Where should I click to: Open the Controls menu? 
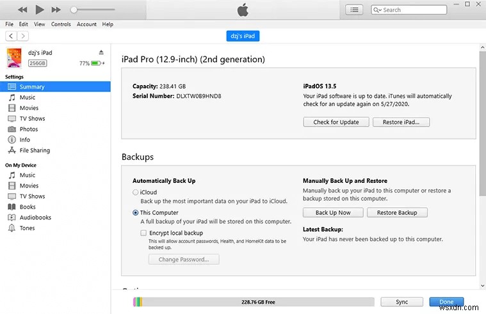pyautogui.click(x=61, y=24)
